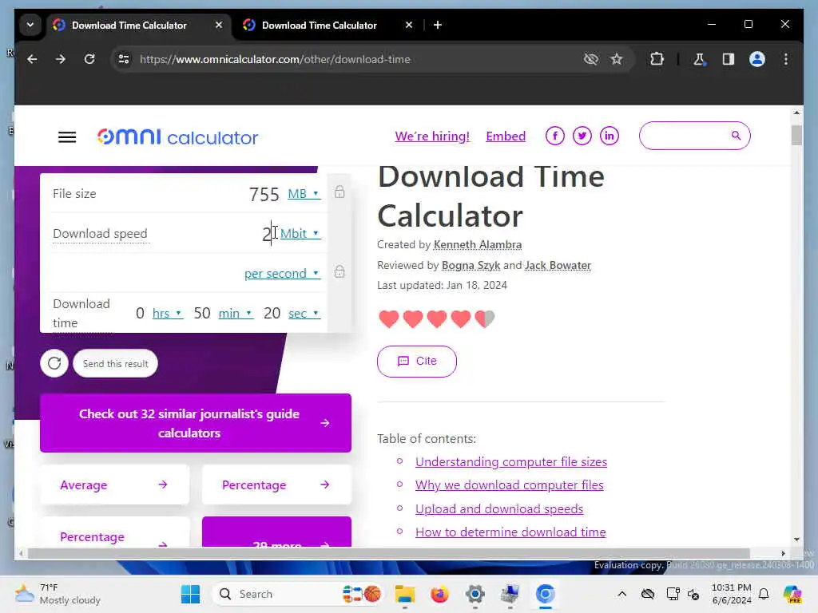Open Firefox from the taskbar
The height and width of the screenshot is (613, 818).
pos(440,594)
